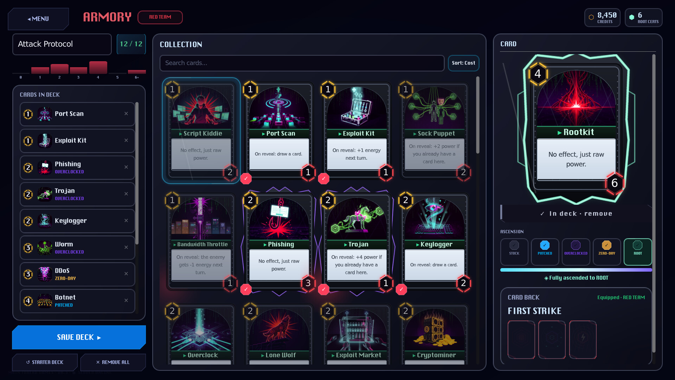Screen dimensions: 675x380
Task: Select the Cryptominer card
Action: coord(435,334)
